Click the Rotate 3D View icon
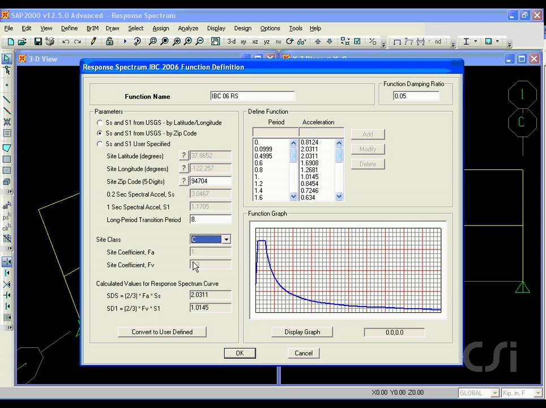Screen dimensions: 546x408 pos(290,41)
